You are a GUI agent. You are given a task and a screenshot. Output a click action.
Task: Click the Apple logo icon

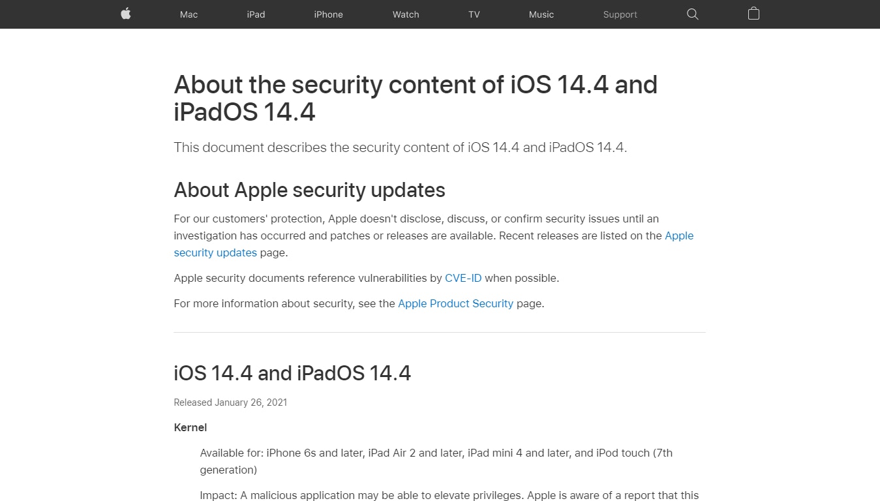click(x=125, y=14)
